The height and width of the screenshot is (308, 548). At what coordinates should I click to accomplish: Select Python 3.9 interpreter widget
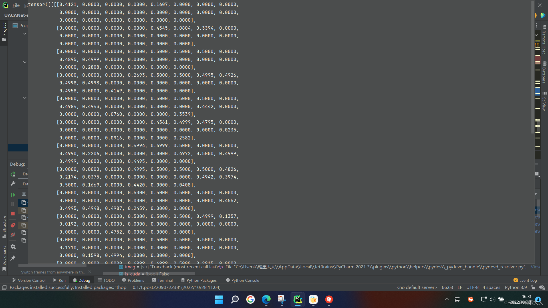tap(516, 287)
